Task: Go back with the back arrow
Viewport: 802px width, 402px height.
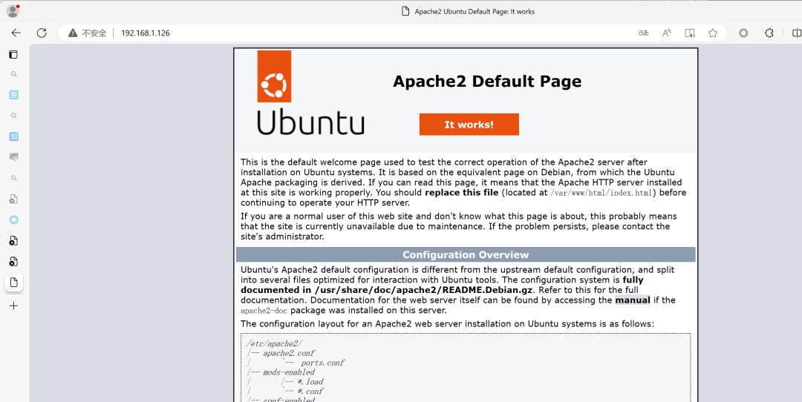Action: click(x=16, y=33)
